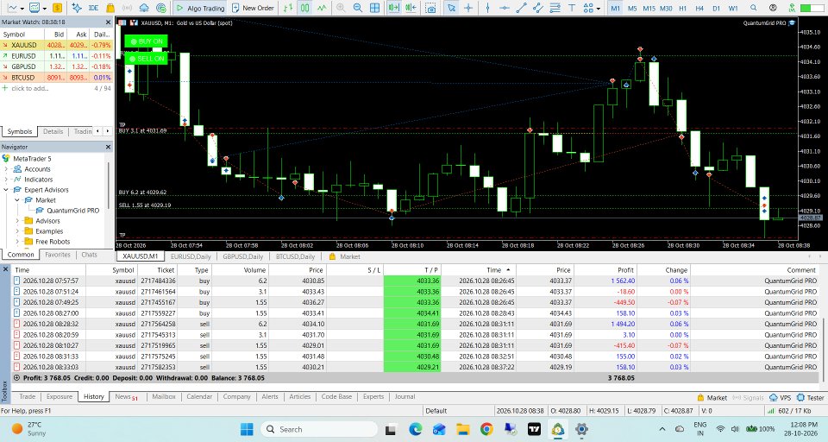Zoom out the chart with magnifier

pyautogui.click(x=357, y=8)
